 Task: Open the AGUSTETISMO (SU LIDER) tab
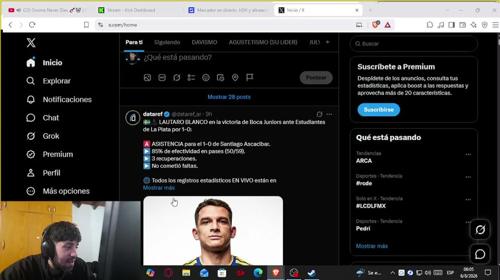pos(263,42)
